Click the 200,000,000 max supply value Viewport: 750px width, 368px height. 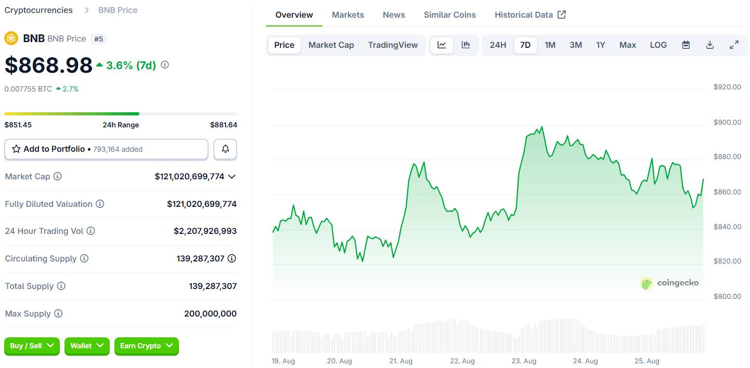pos(211,314)
